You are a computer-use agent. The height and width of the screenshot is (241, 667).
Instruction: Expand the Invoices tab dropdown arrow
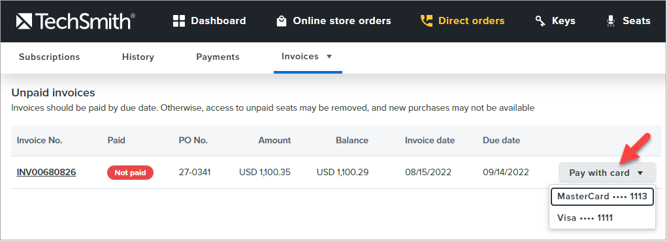click(x=329, y=57)
